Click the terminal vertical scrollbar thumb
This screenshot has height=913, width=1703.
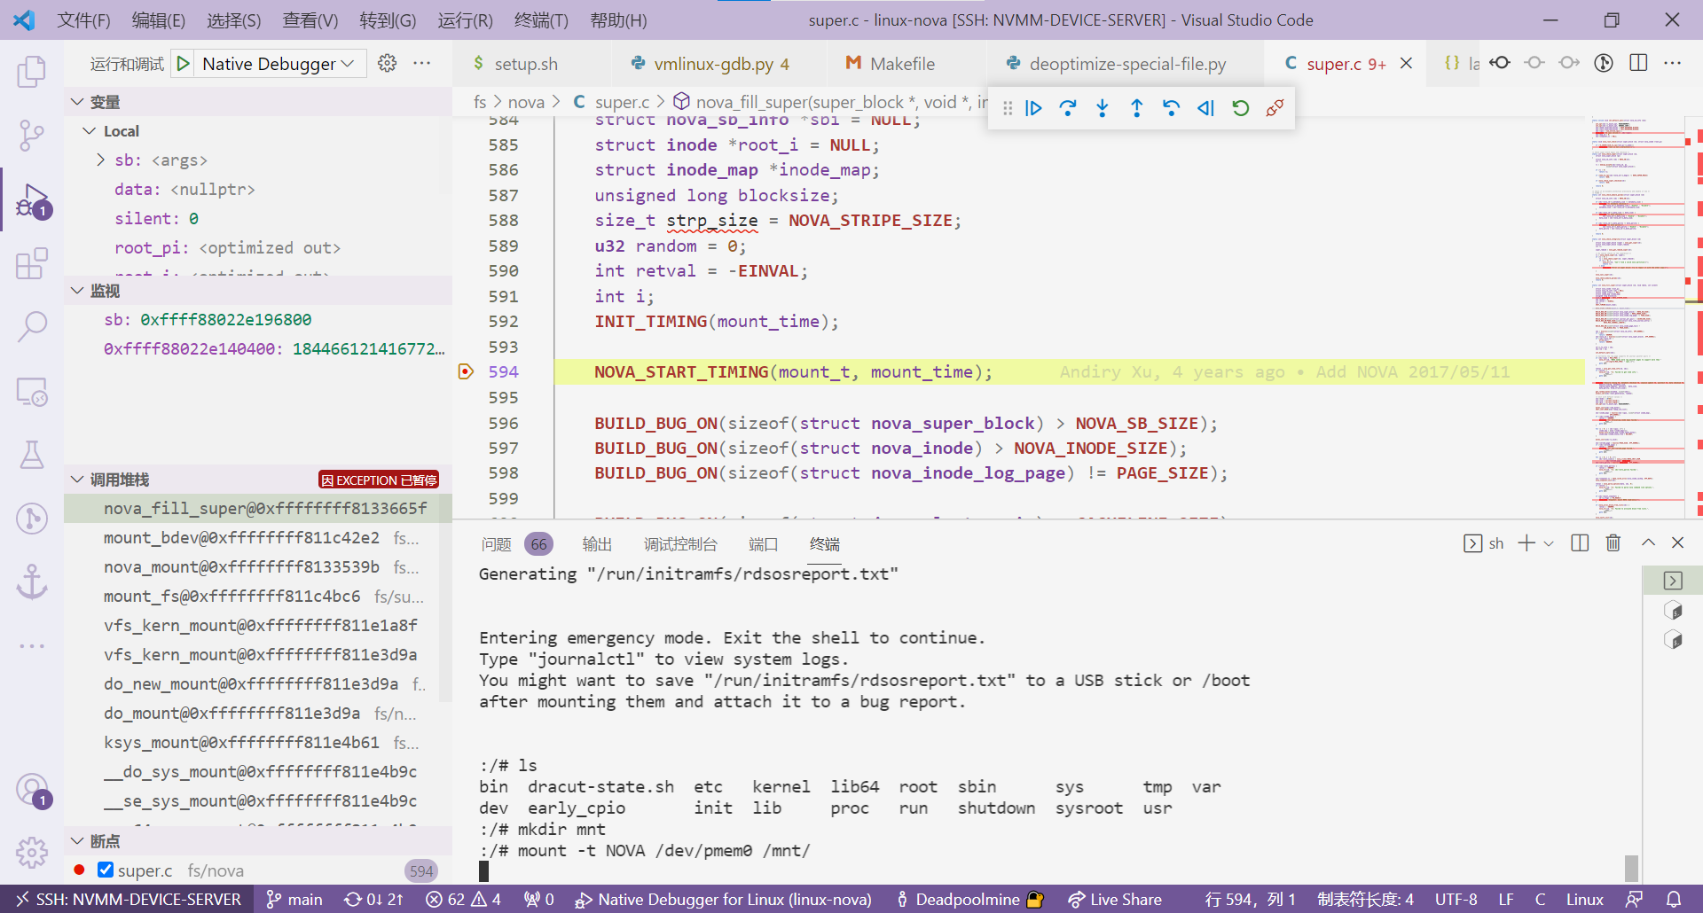coord(1630,868)
